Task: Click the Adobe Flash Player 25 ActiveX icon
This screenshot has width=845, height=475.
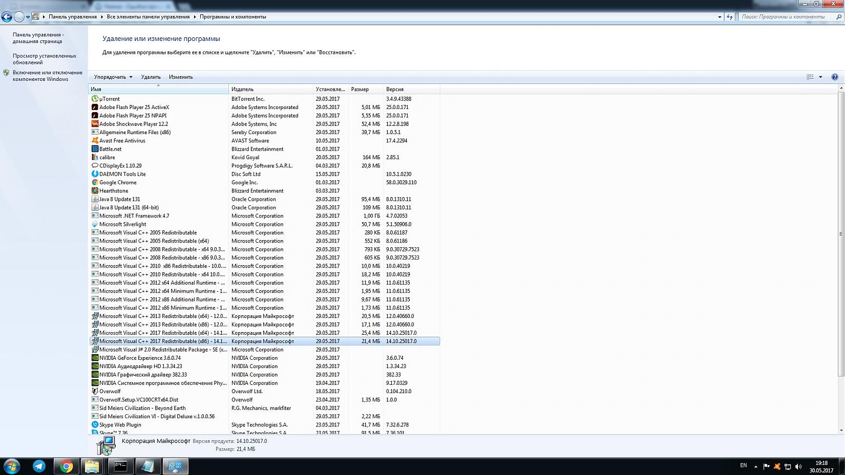Action: point(95,107)
